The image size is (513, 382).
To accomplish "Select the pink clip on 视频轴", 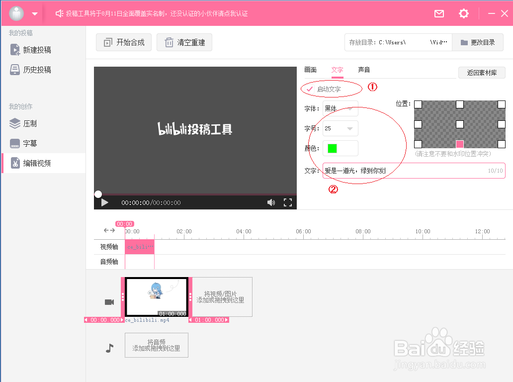I will click(140, 247).
